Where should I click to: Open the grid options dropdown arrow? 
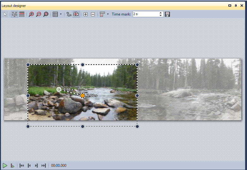pyautogui.click(x=61, y=14)
